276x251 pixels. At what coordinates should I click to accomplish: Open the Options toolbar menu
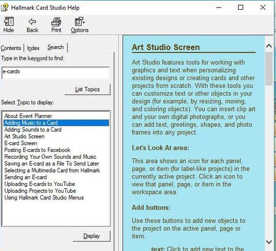[x=80, y=25]
